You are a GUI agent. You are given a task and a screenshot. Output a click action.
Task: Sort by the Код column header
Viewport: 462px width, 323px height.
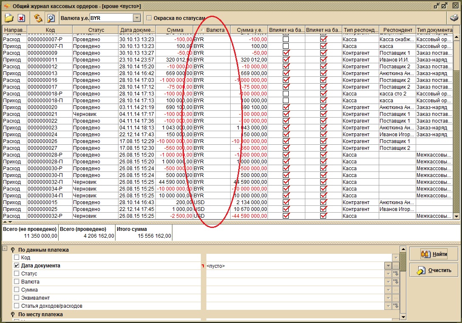click(x=50, y=30)
